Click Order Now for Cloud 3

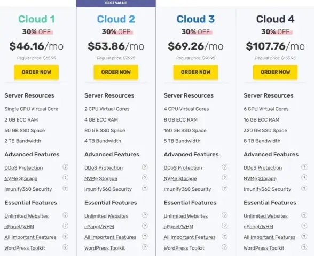point(195,72)
